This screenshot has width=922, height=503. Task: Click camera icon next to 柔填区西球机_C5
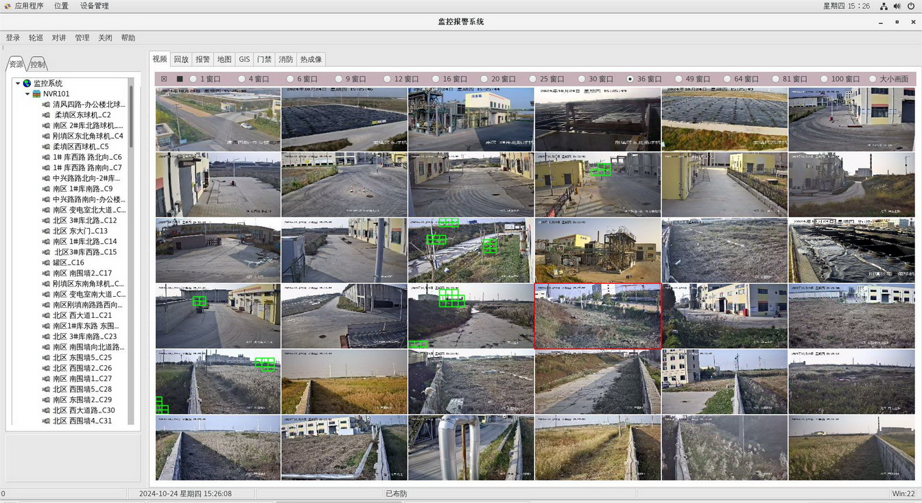coord(47,147)
